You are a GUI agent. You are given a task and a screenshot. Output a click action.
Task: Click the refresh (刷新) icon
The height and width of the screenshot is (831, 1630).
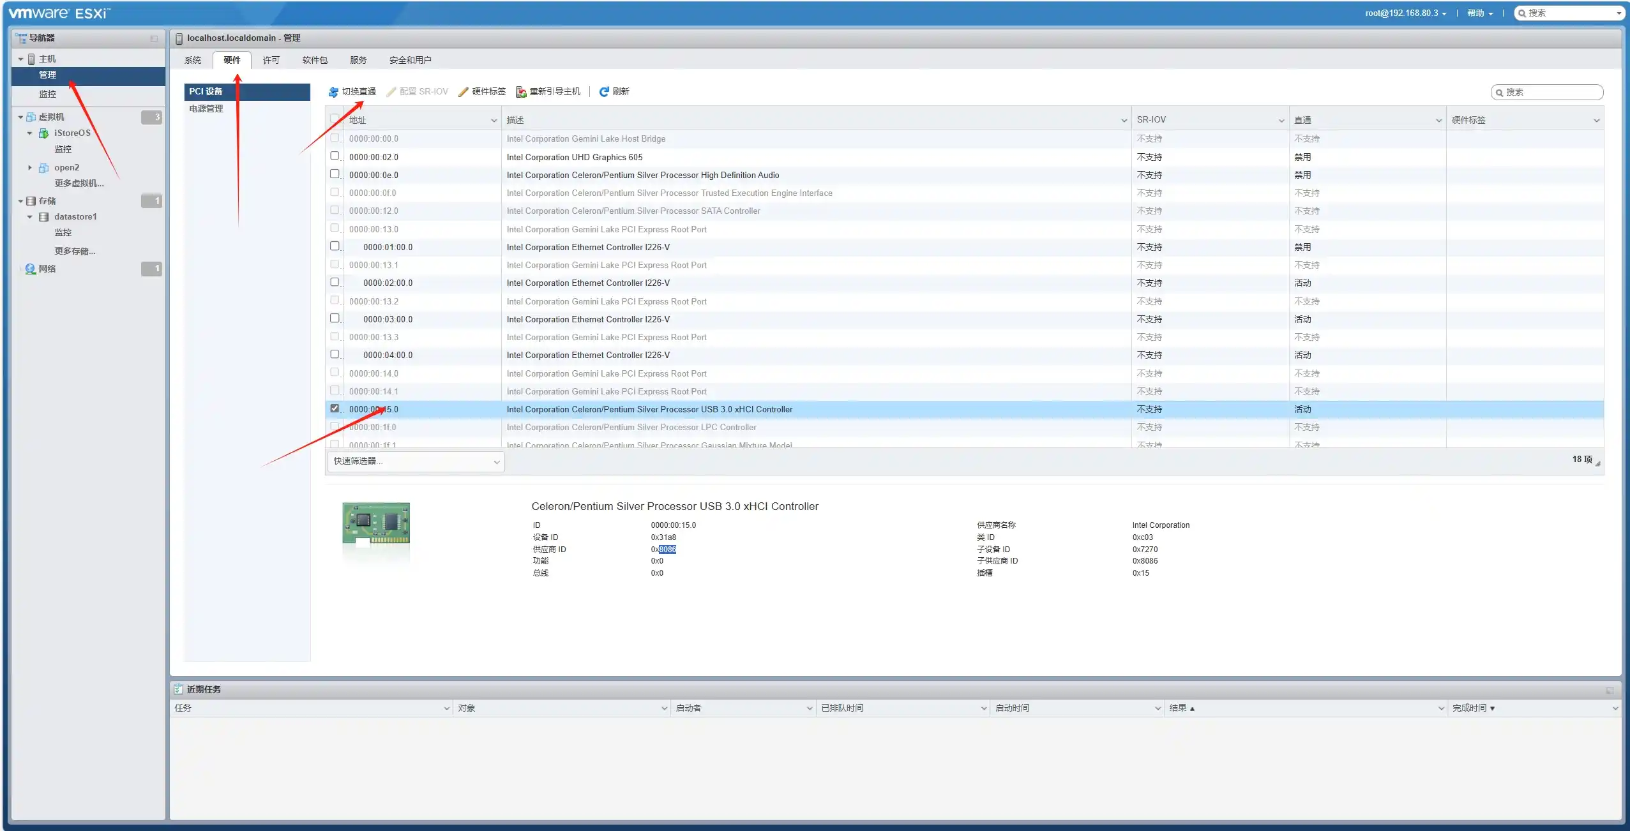(604, 92)
